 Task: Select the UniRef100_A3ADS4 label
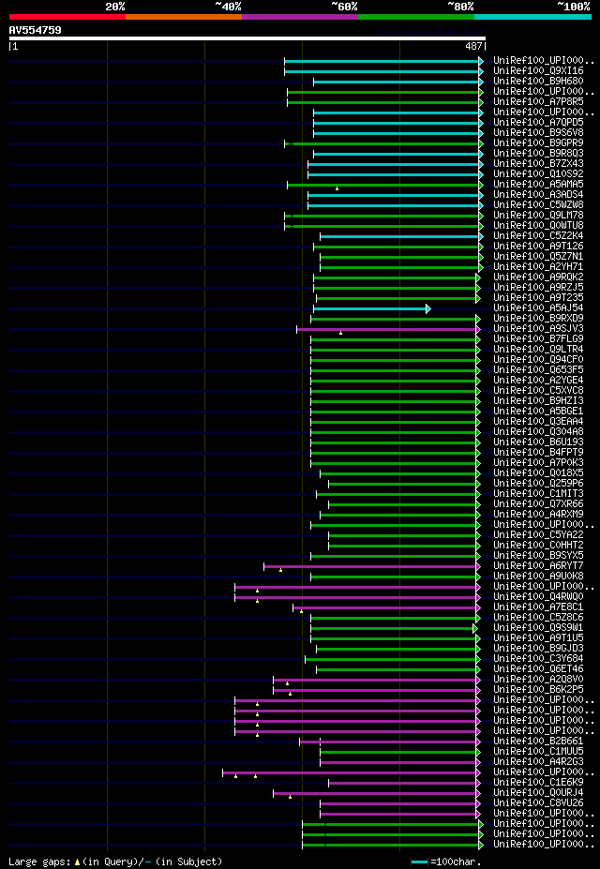click(538, 195)
